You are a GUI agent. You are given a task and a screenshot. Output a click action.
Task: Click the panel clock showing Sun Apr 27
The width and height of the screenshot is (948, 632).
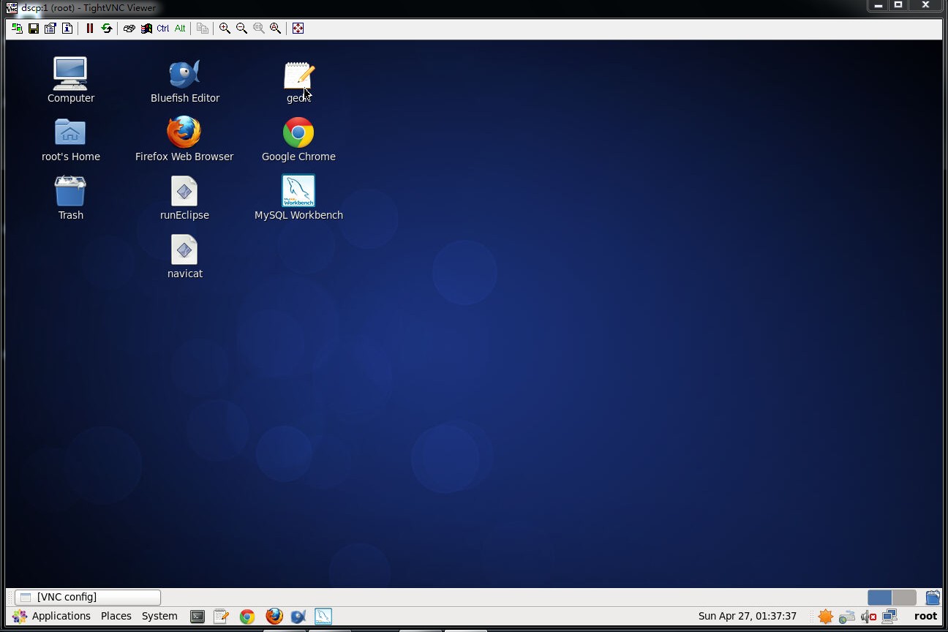(x=747, y=616)
